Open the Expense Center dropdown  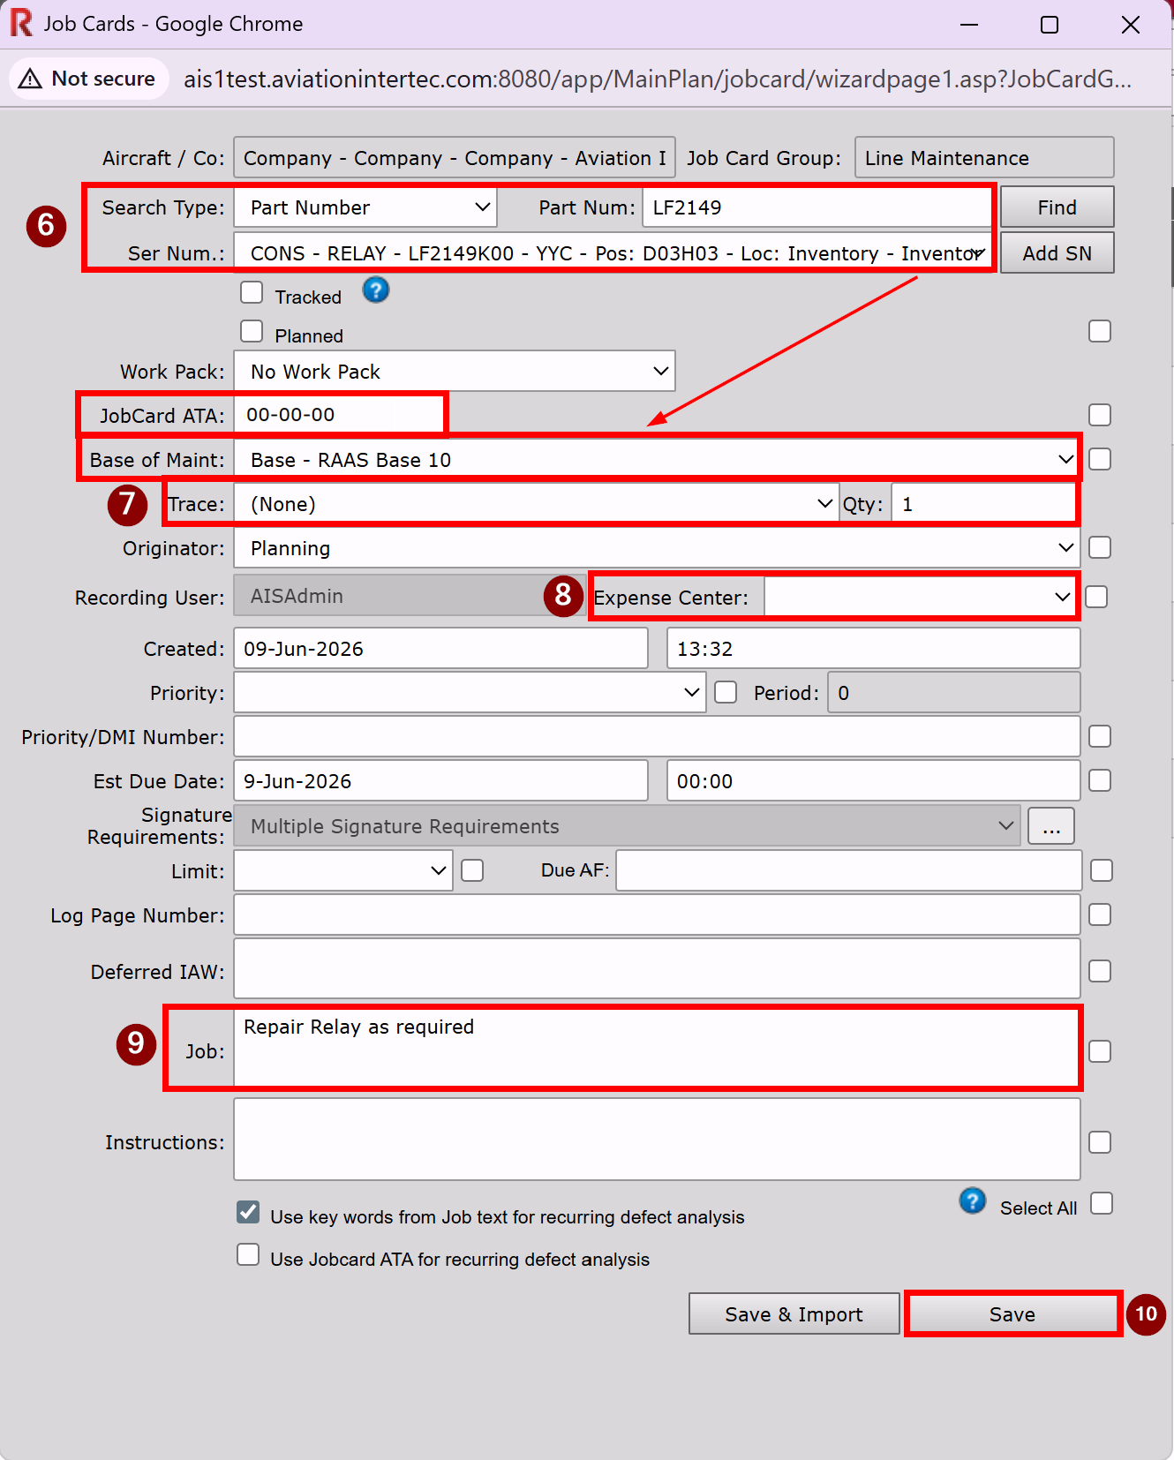pyautogui.click(x=920, y=598)
